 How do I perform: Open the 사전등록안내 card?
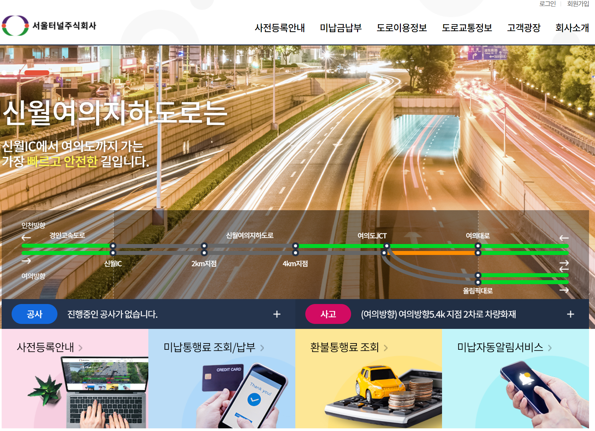pyautogui.click(x=75, y=379)
